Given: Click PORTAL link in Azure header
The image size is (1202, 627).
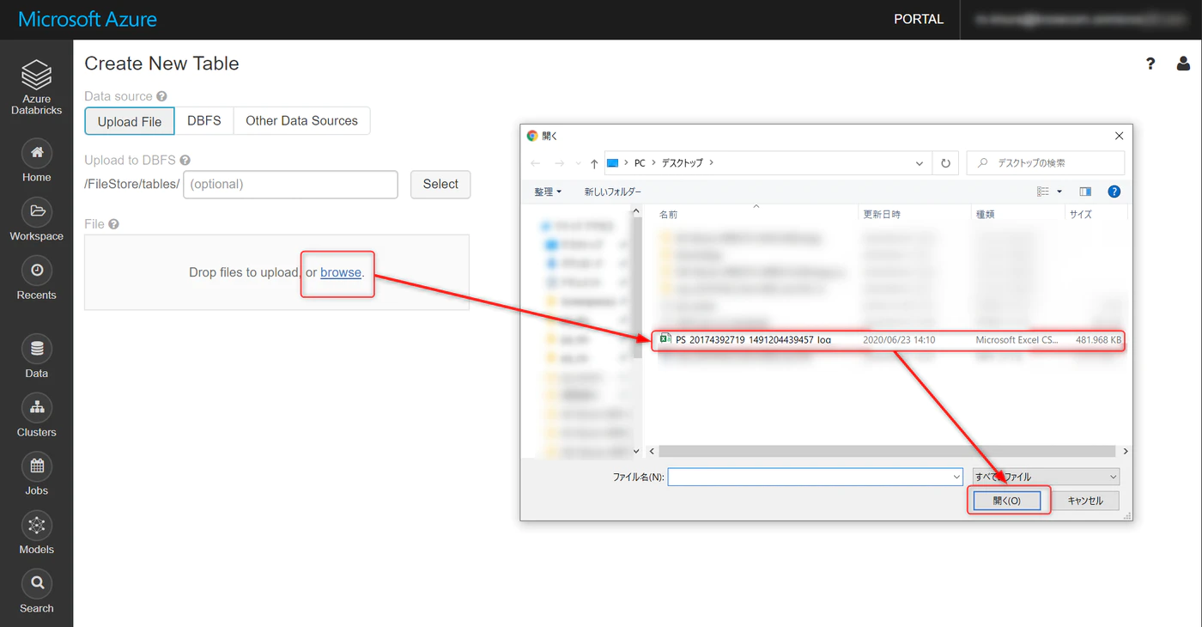Looking at the screenshot, I should point(919,19).
